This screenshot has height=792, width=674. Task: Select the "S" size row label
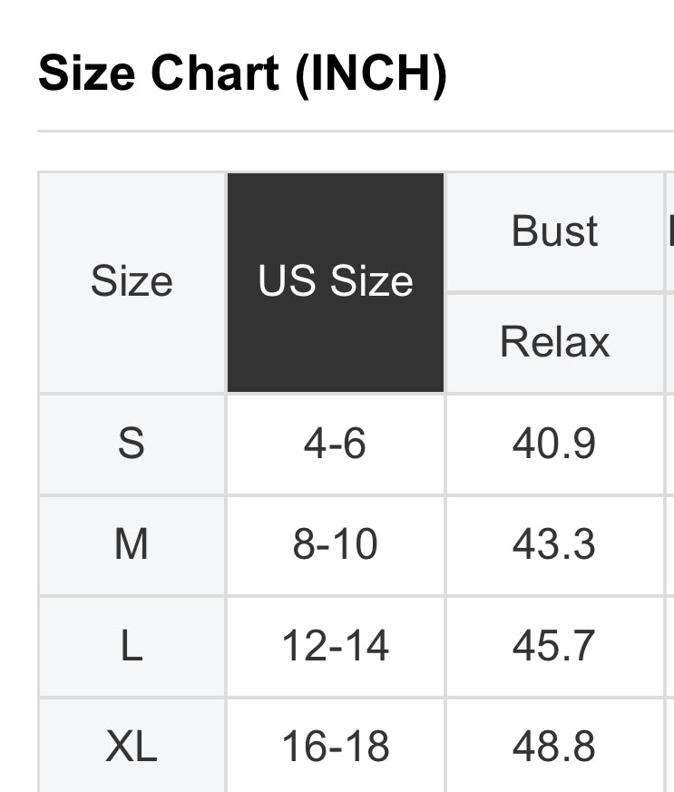[x=132, y=444]
